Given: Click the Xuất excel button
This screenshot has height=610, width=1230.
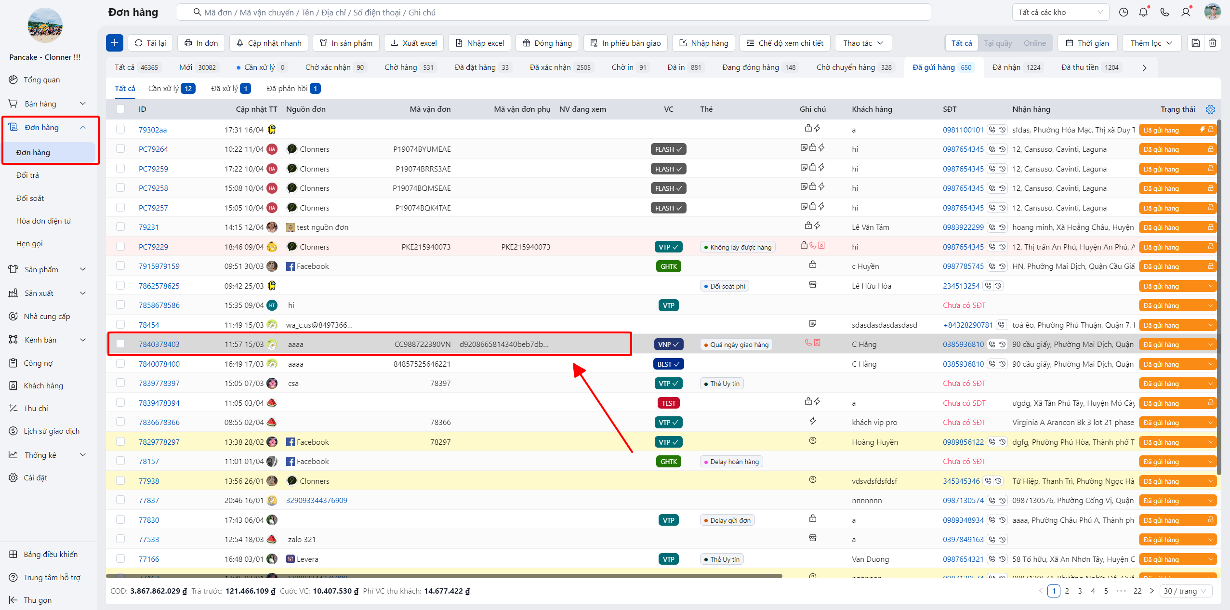Looking at the screenshot, I should [x=413, y=43].
